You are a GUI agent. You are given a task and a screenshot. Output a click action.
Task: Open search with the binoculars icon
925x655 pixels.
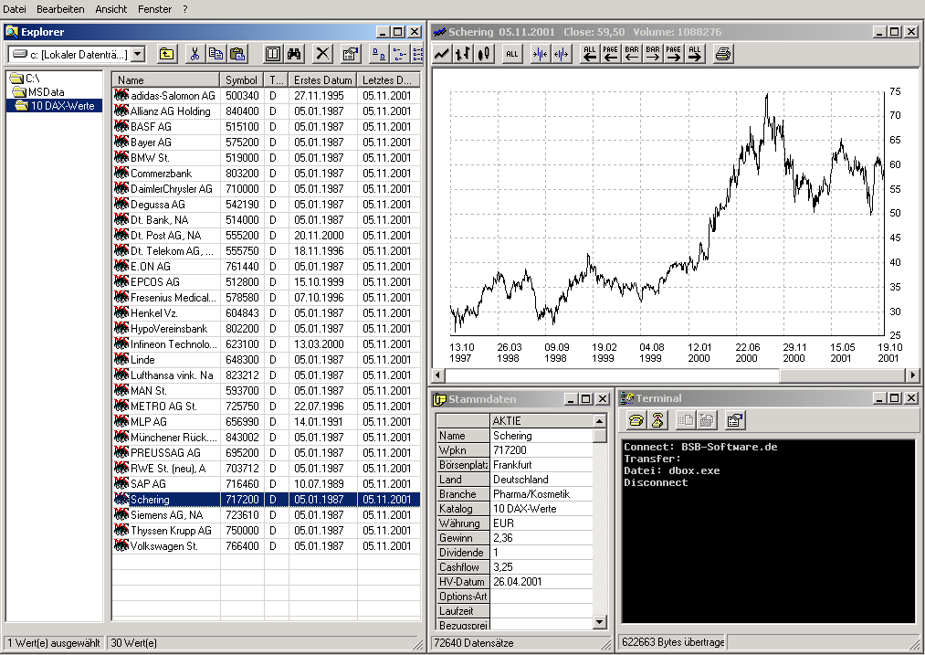(x=294, y=54)
